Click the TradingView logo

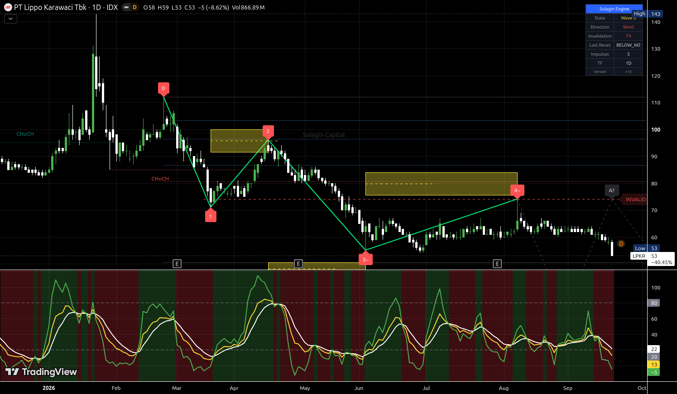click(x=41, y=372)
